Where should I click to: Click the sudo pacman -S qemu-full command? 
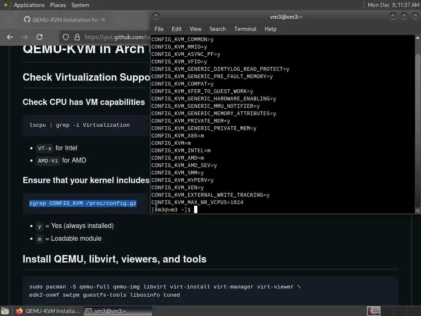(165, 291)
